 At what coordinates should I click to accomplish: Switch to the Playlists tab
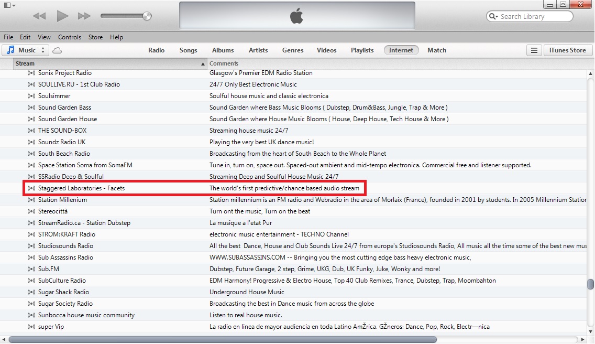click(362, 50)
